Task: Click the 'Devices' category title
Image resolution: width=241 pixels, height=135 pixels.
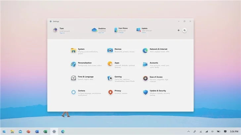Action: click(x=118, y=49)
